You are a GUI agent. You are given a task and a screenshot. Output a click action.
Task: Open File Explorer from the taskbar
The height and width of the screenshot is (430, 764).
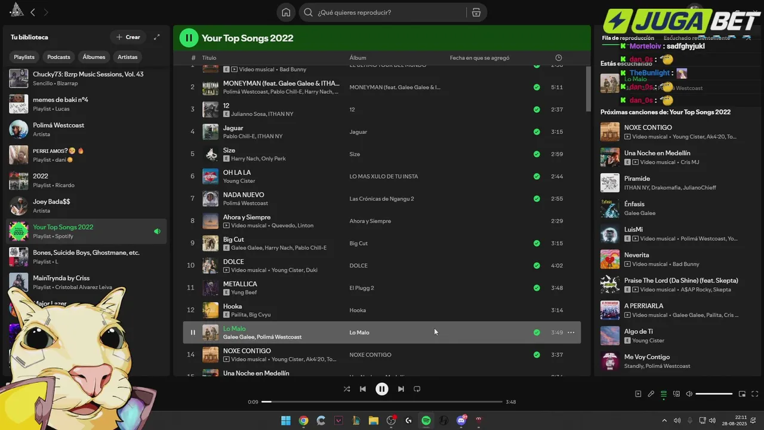pos(374,420)
